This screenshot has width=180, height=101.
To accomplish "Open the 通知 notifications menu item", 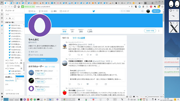I will 54,11.
